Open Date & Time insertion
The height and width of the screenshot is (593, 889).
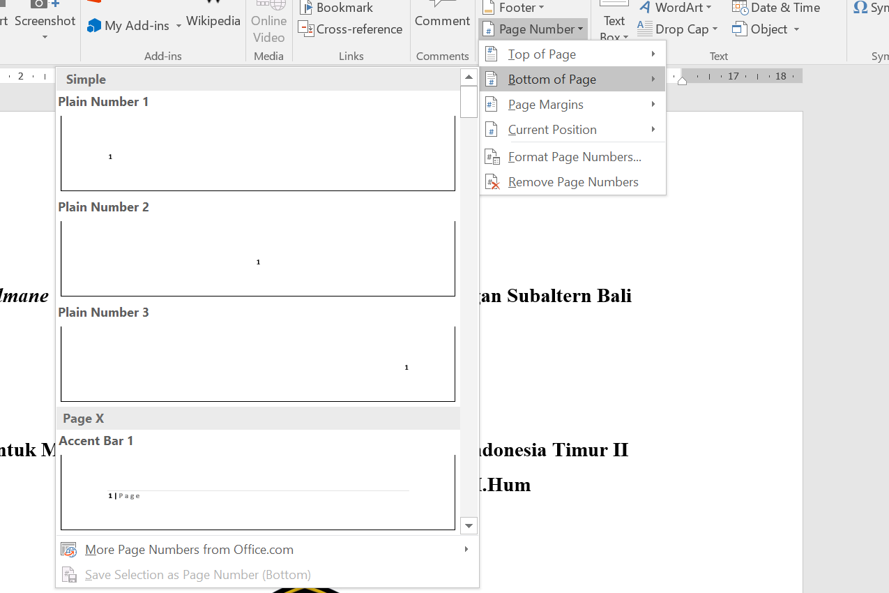point(776,8)
